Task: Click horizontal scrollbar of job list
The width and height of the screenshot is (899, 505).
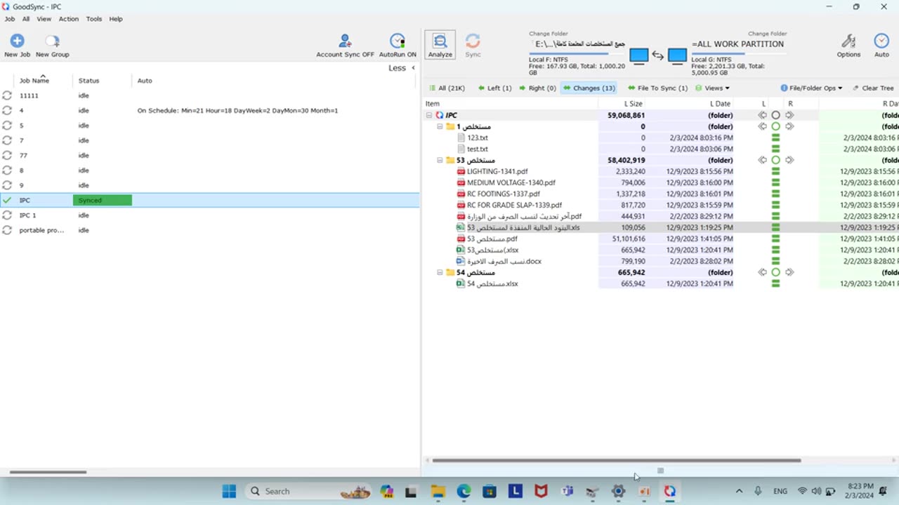Action: tap(48, 472)
